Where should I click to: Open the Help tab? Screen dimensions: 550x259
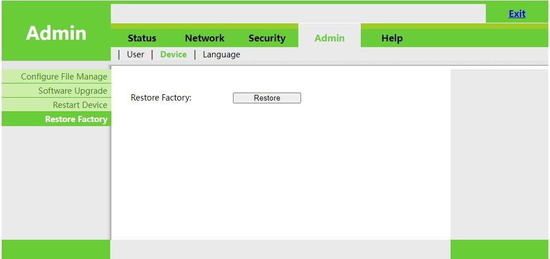pyautogui.click(x=392, y=38)
